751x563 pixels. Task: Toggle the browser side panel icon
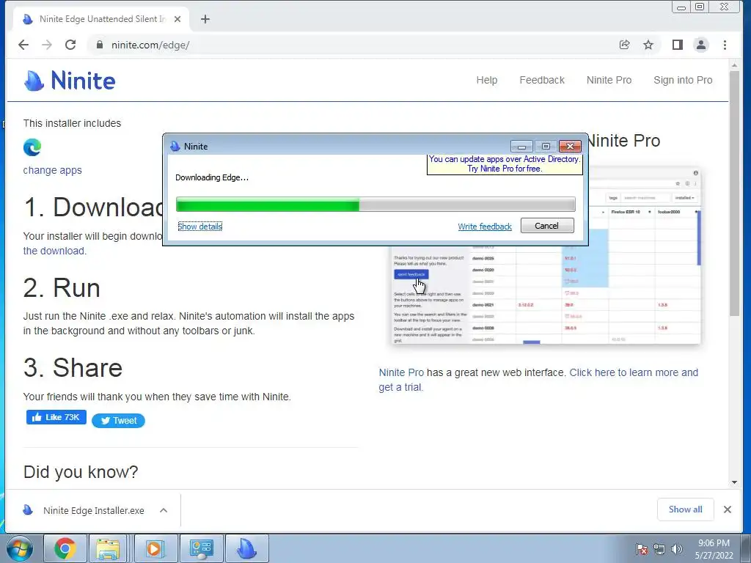[677, 45]
